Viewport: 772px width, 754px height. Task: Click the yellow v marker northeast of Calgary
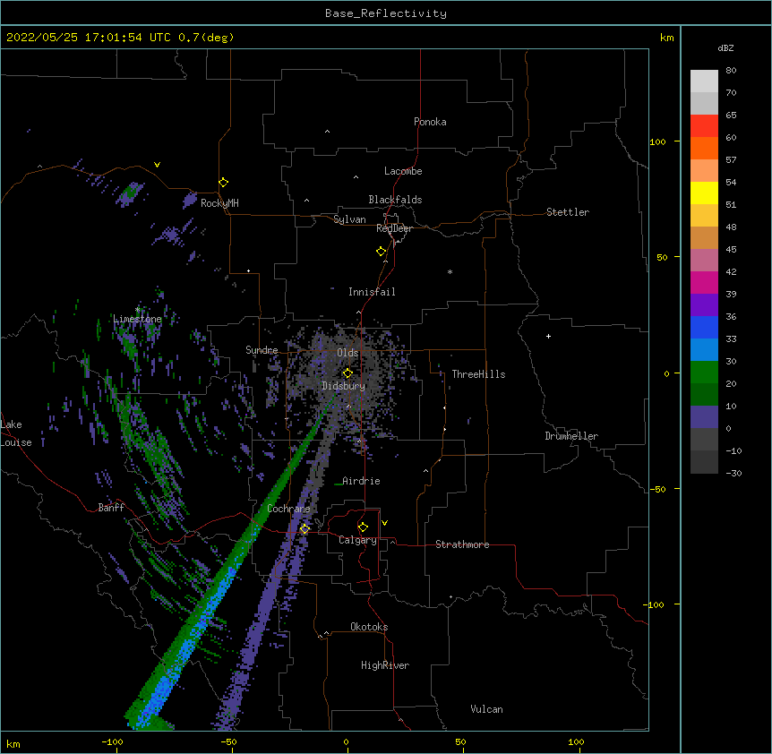click(x=384, y=523)
